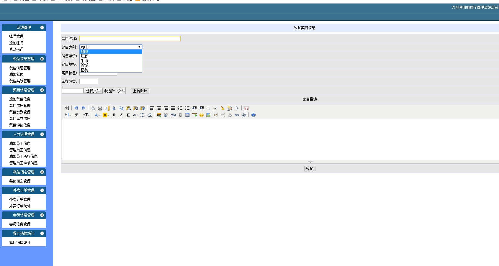The image size is (499, 266).
Task: Toggle HTML source view in editor
Action: point(67,108)
